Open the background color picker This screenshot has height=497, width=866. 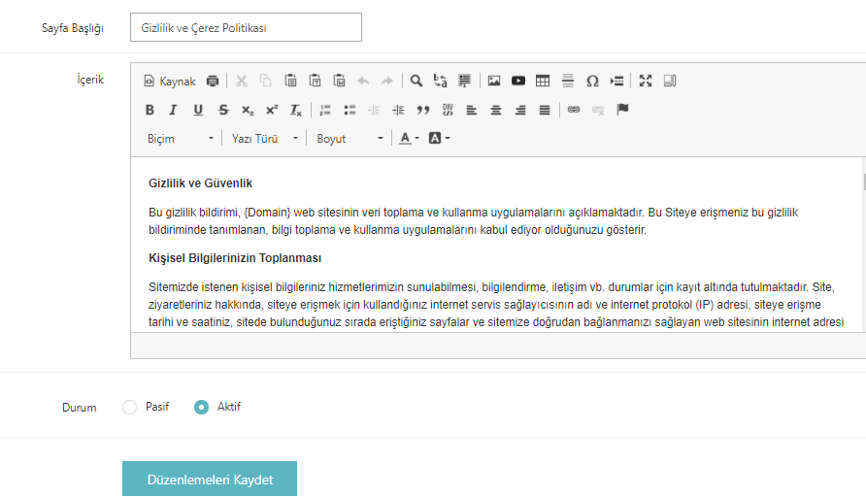tap(440, 139)
